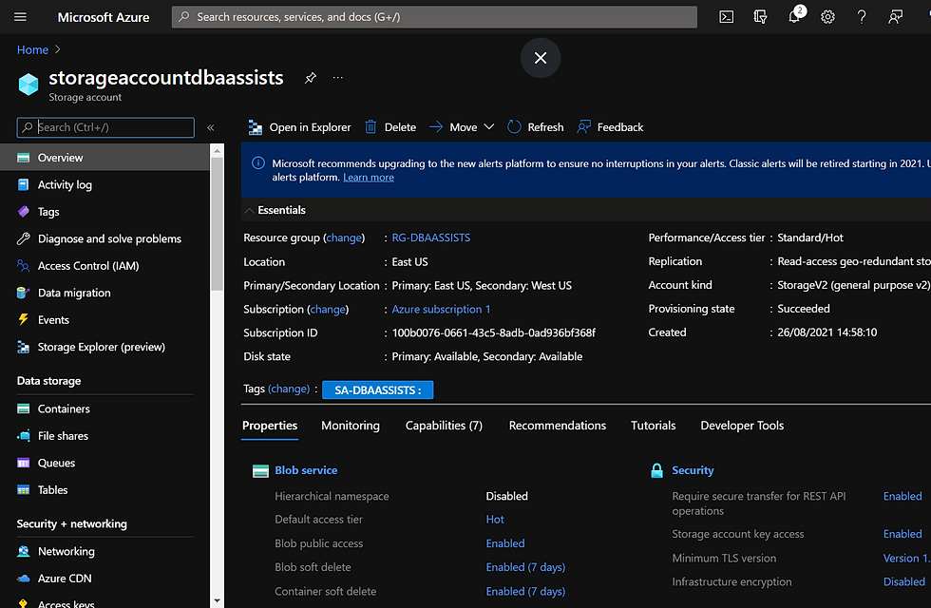Screen dimensions: 931x608
Task: Click the Storage Explorer (preview) icon
Action: (x=23, y=347)
